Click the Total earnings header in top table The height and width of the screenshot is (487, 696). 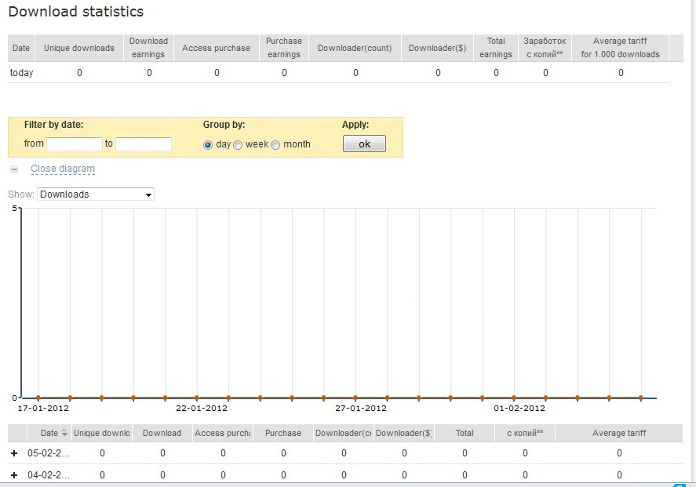pyautogui.click(x=496, y=48)
